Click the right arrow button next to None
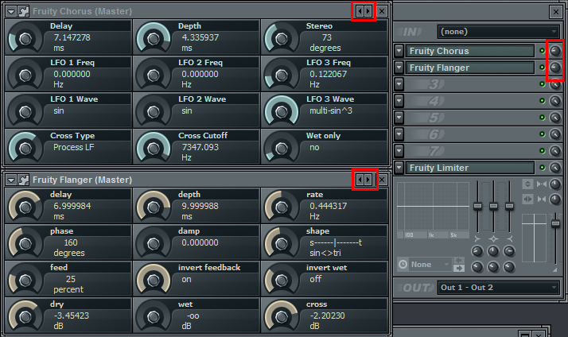Image resolution: width=568 pixels, height=337 pixels. pyautogui.click(x=459, y=268)
